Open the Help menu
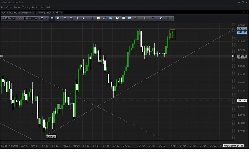The height and width of the screenshot is (155, 249). coord(49,7)
